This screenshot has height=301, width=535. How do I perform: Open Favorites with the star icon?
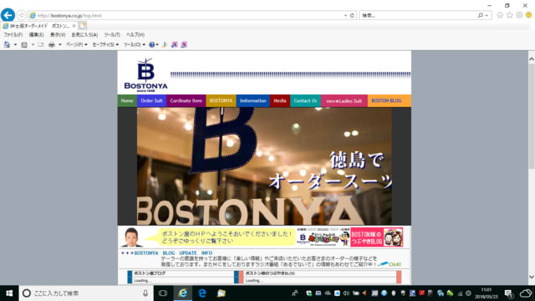(x=509, y=15)
